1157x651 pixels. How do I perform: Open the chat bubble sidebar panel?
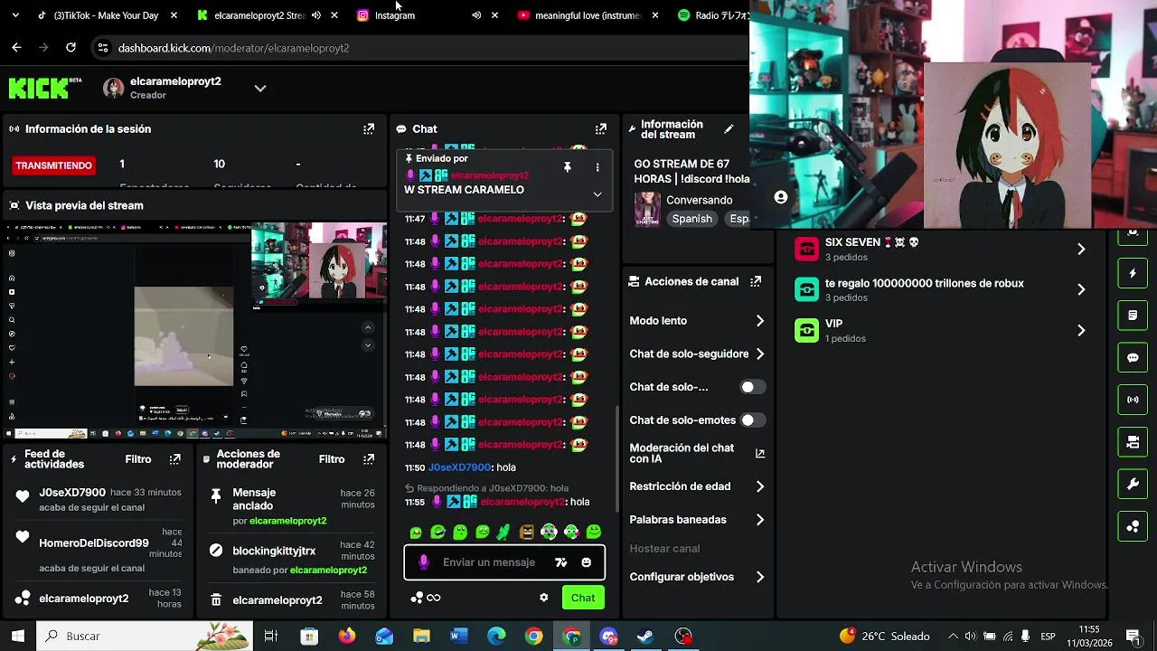pos(1133,357)
